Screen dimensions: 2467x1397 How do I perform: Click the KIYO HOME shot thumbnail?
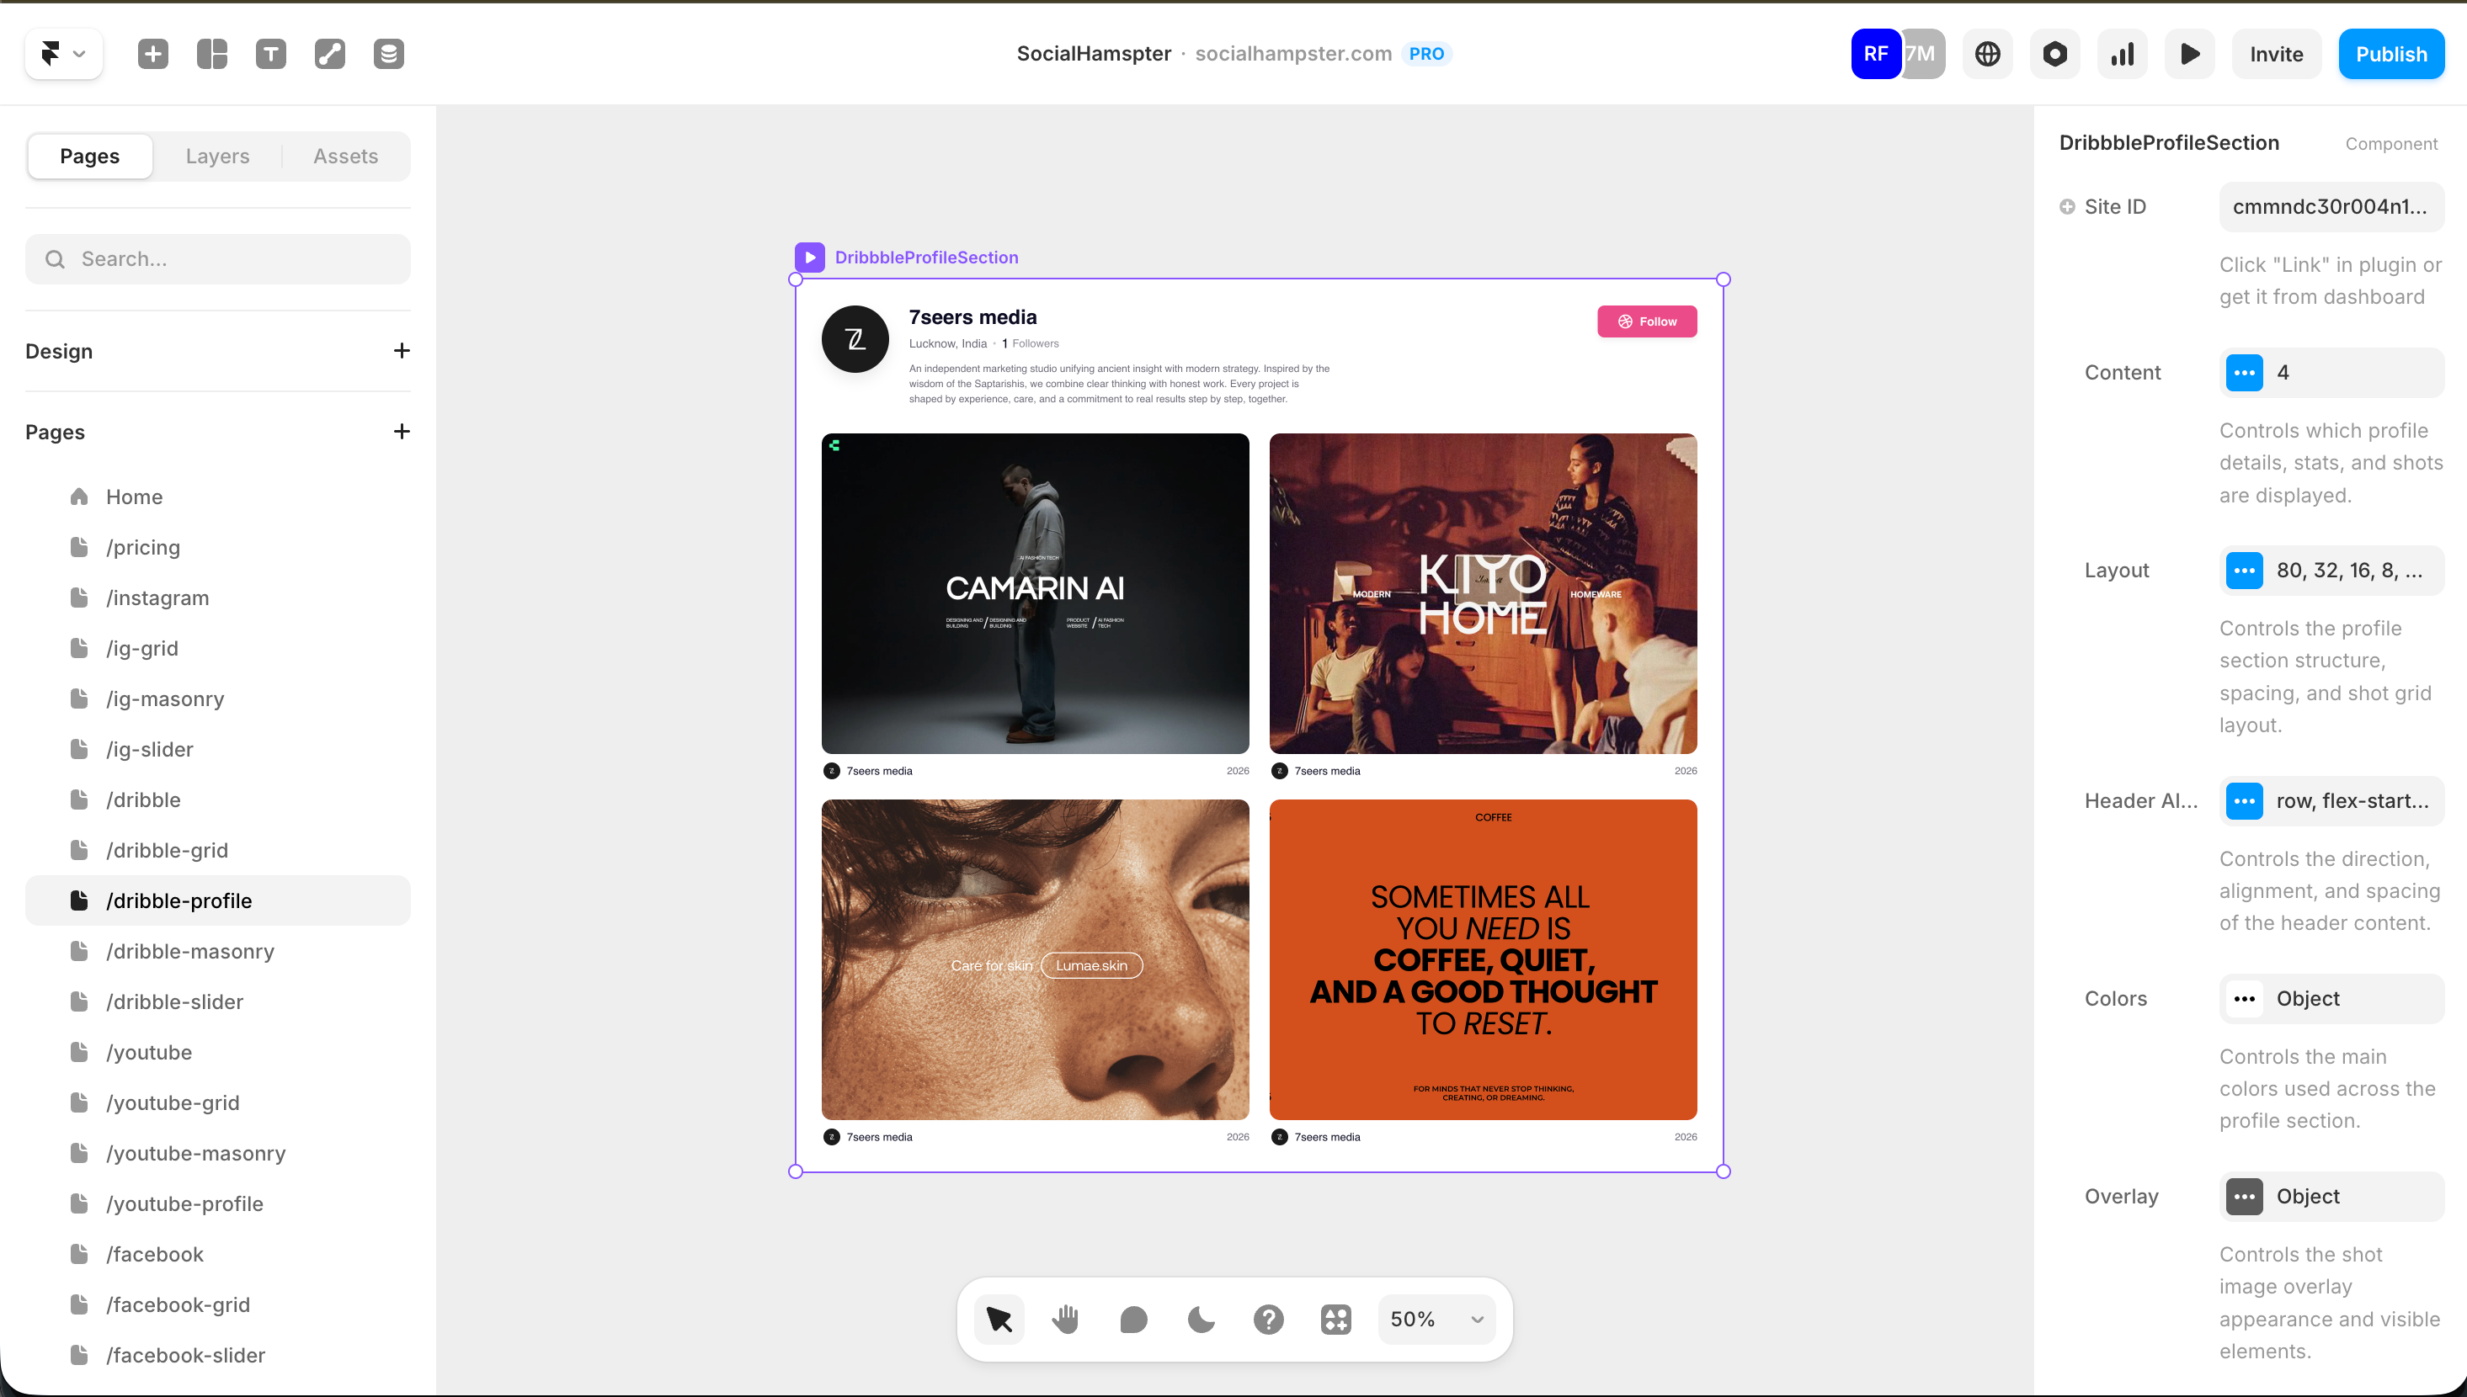pos(1483,594)
